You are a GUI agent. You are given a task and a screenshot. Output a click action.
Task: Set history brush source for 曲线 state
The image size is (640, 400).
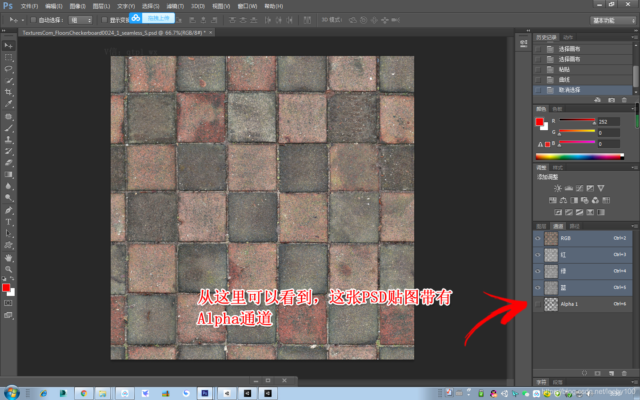point(538,80)
